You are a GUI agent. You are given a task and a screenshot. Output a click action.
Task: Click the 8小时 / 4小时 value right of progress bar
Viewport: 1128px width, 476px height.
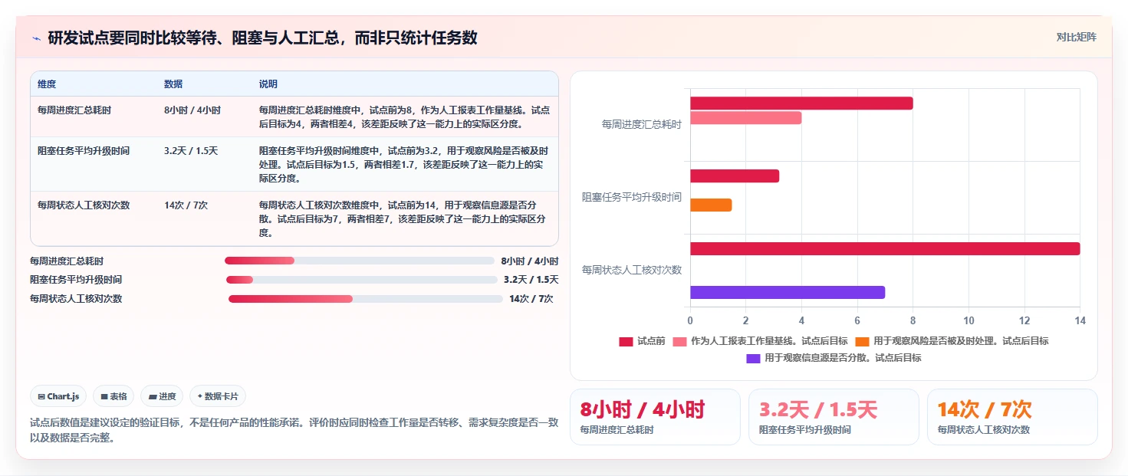click(x=530, y=261)
